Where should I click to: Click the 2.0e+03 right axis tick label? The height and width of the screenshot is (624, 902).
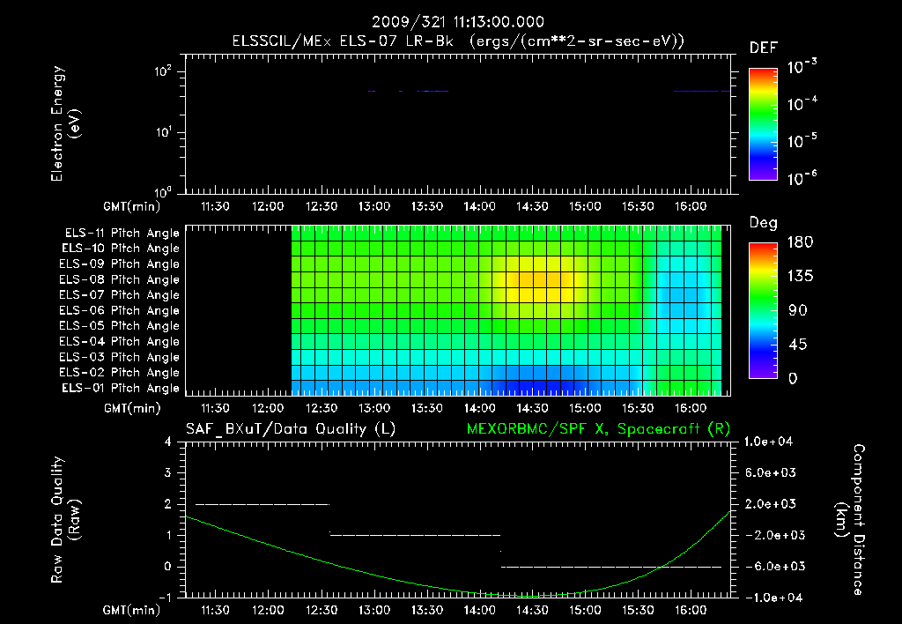(770, 504)
